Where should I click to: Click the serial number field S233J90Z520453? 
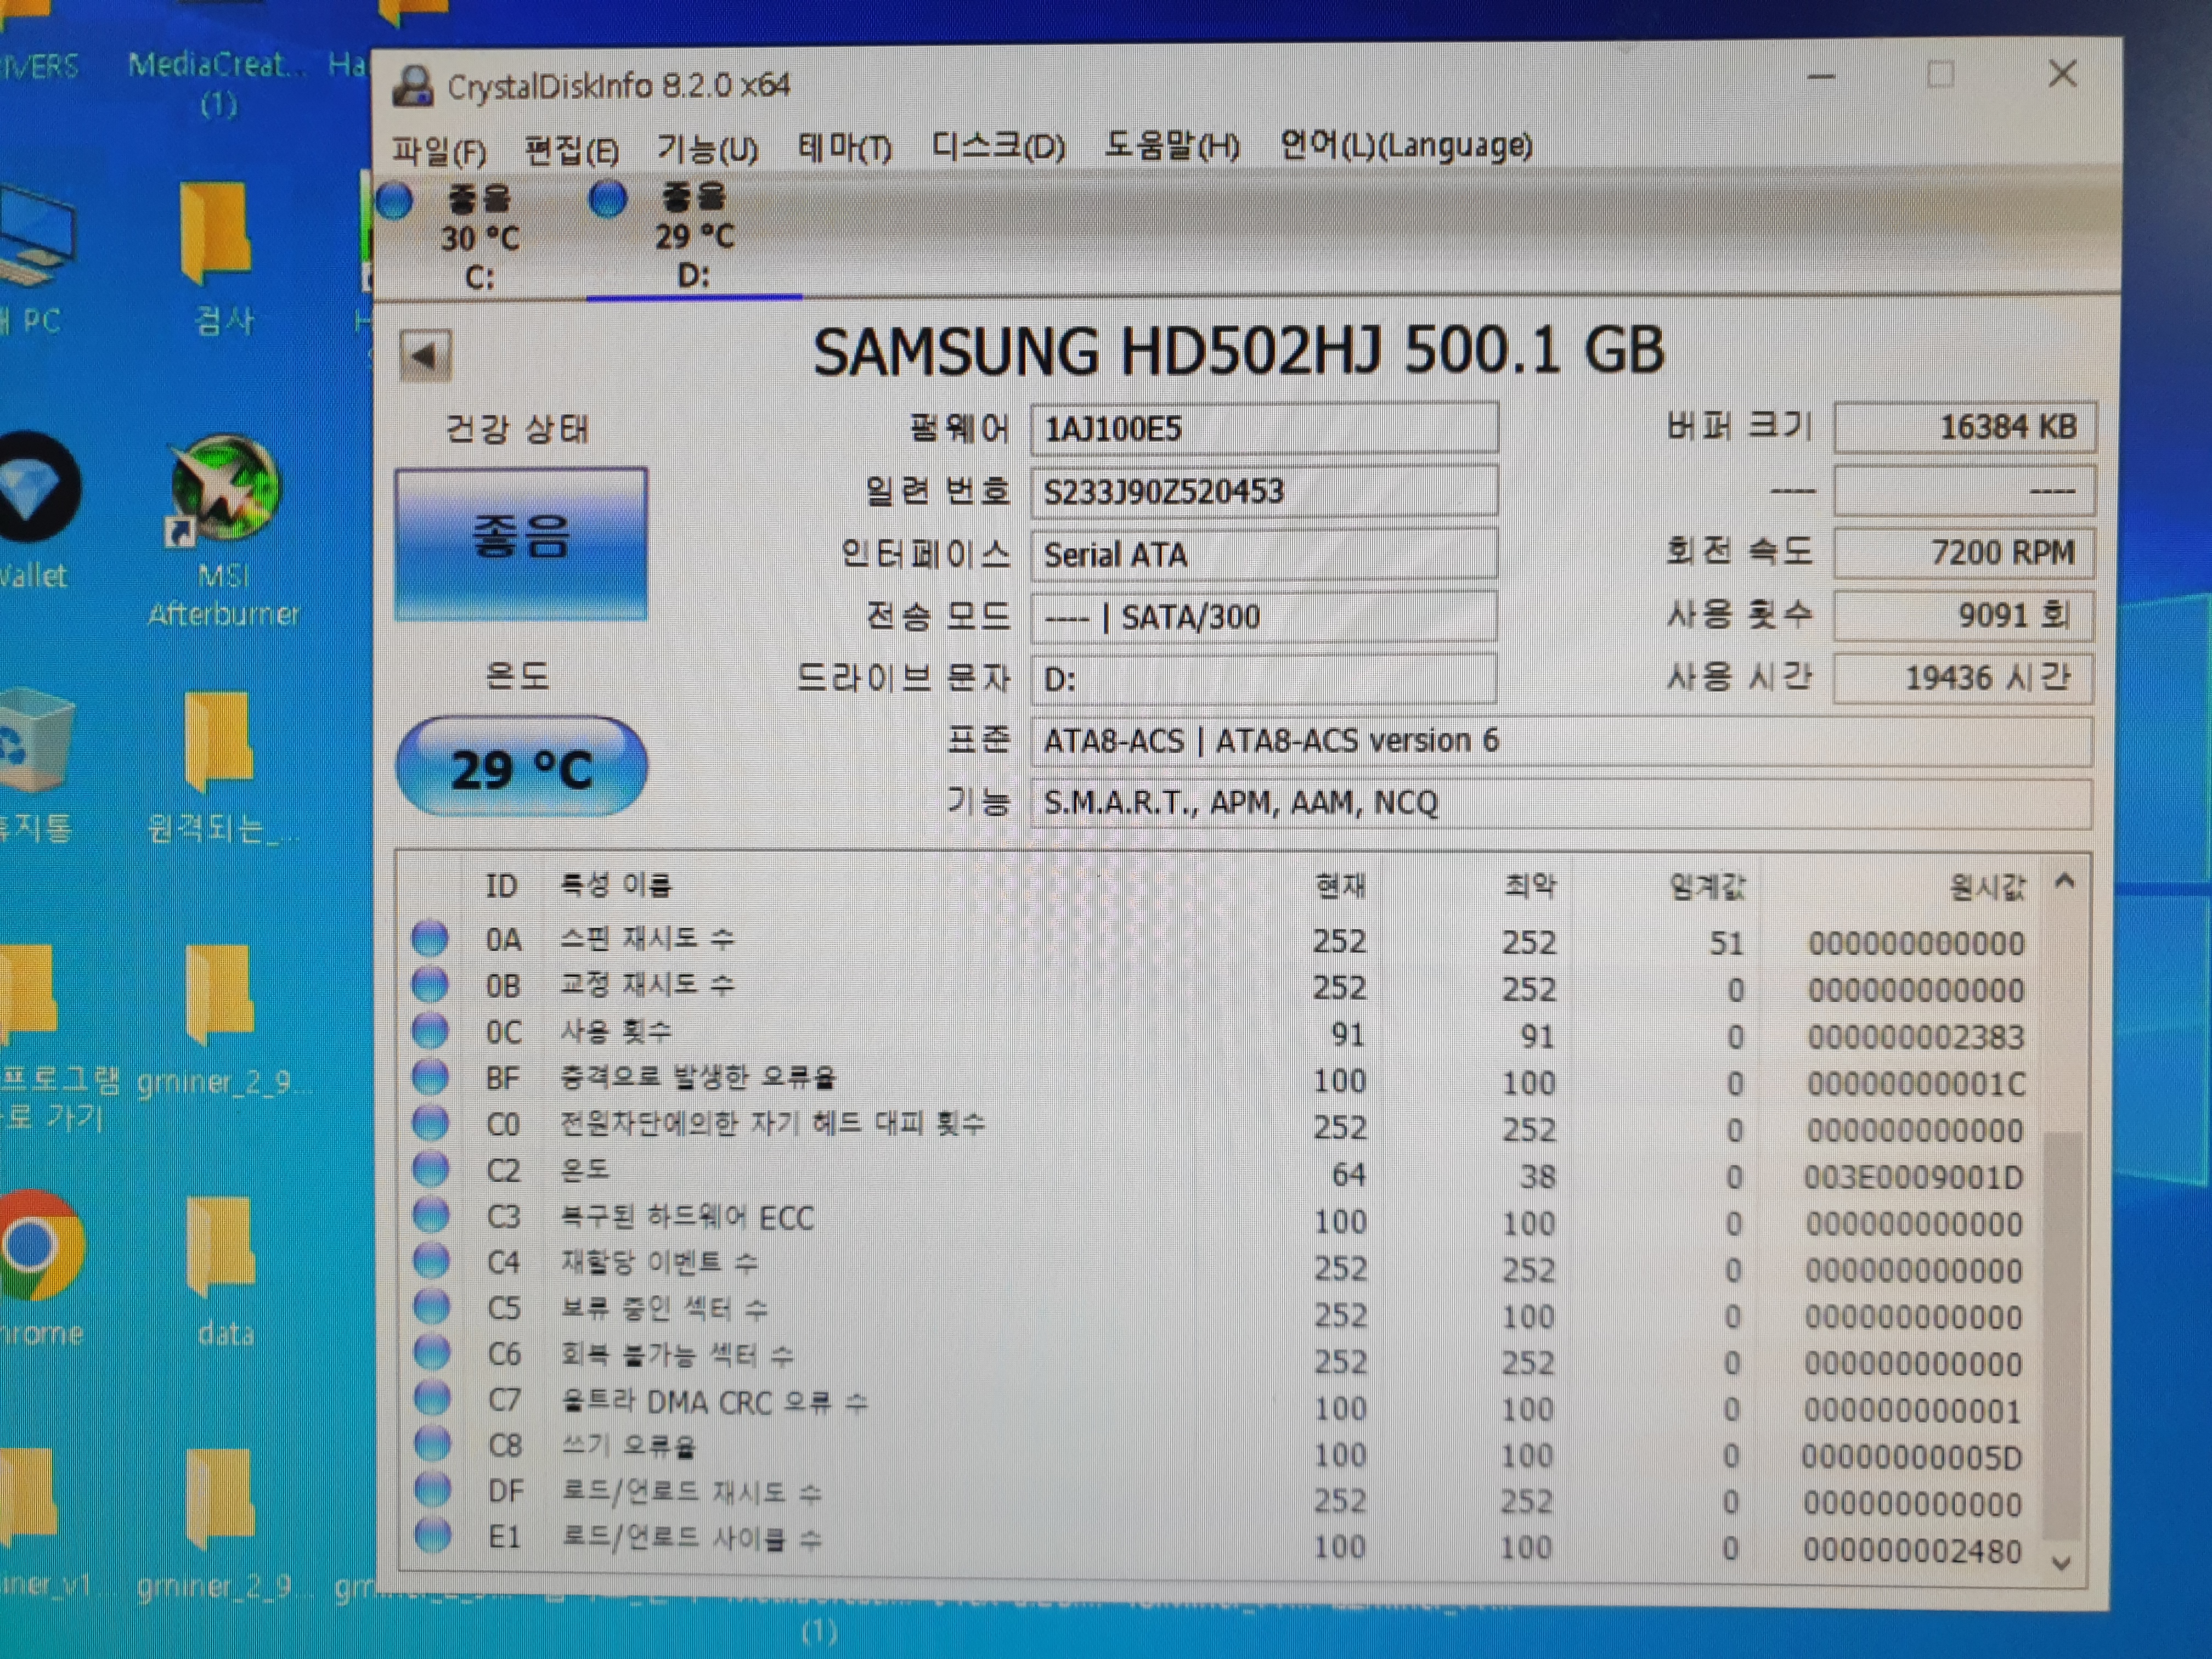[1264, 491]
